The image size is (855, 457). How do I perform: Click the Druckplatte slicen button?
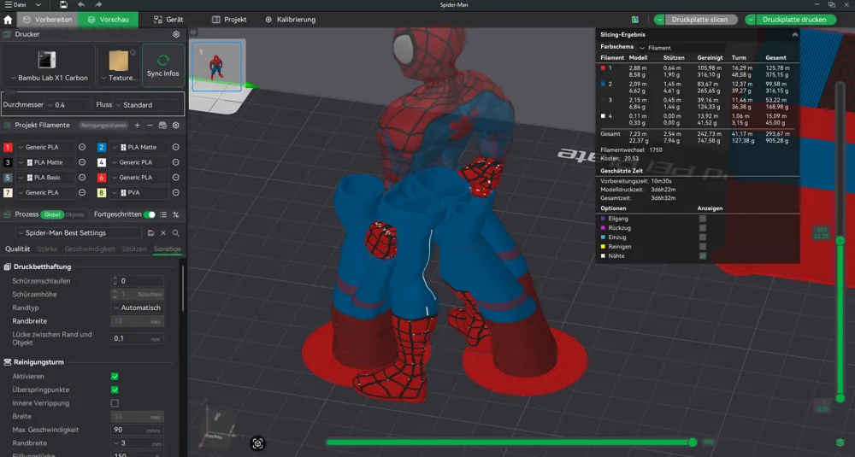pos(699,20)
